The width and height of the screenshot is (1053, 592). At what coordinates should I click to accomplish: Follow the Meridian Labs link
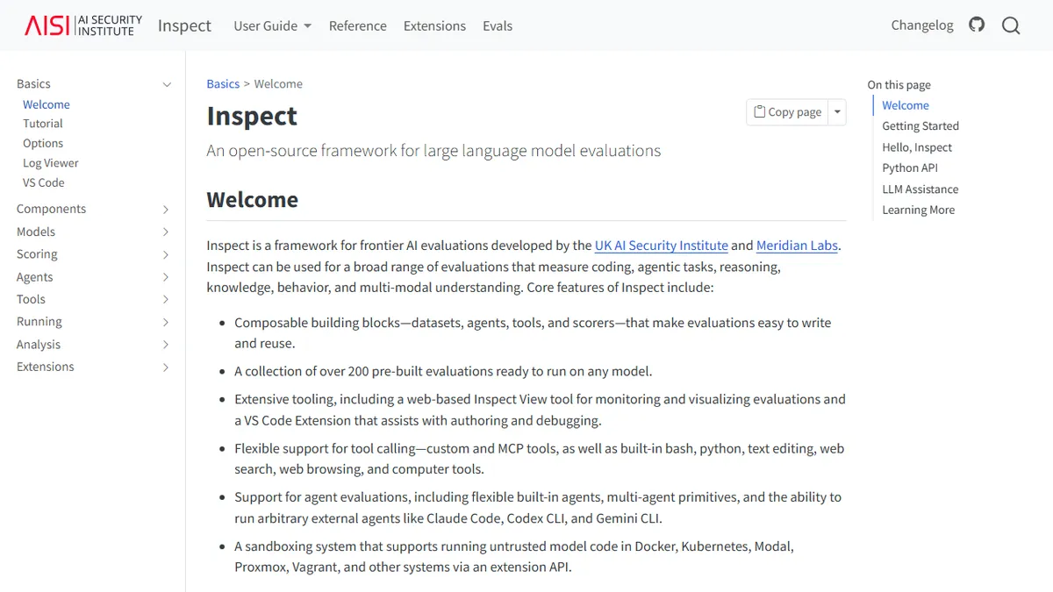tap(797, 246)
